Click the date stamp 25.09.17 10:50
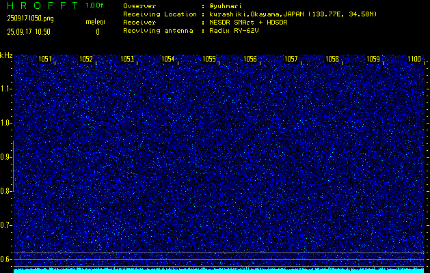Image resolution: width=430 pixels, height=273 pixels. tap(29, 32)
